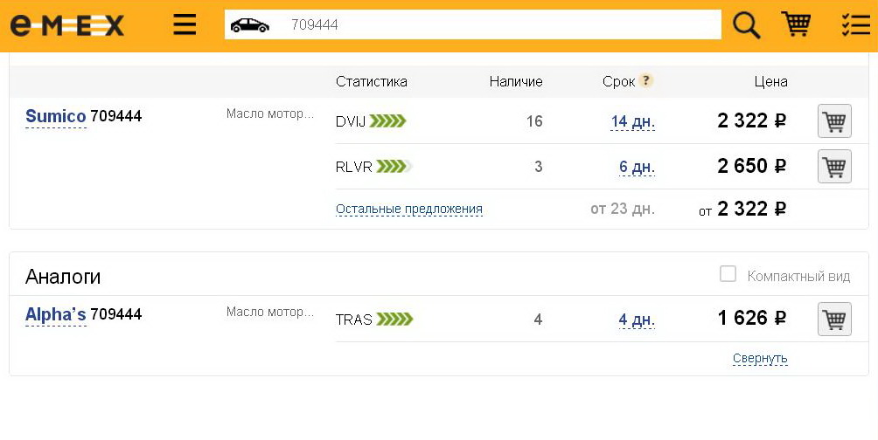
Task: Click TRAS availability quantity 4
Action: click(538, 320)
